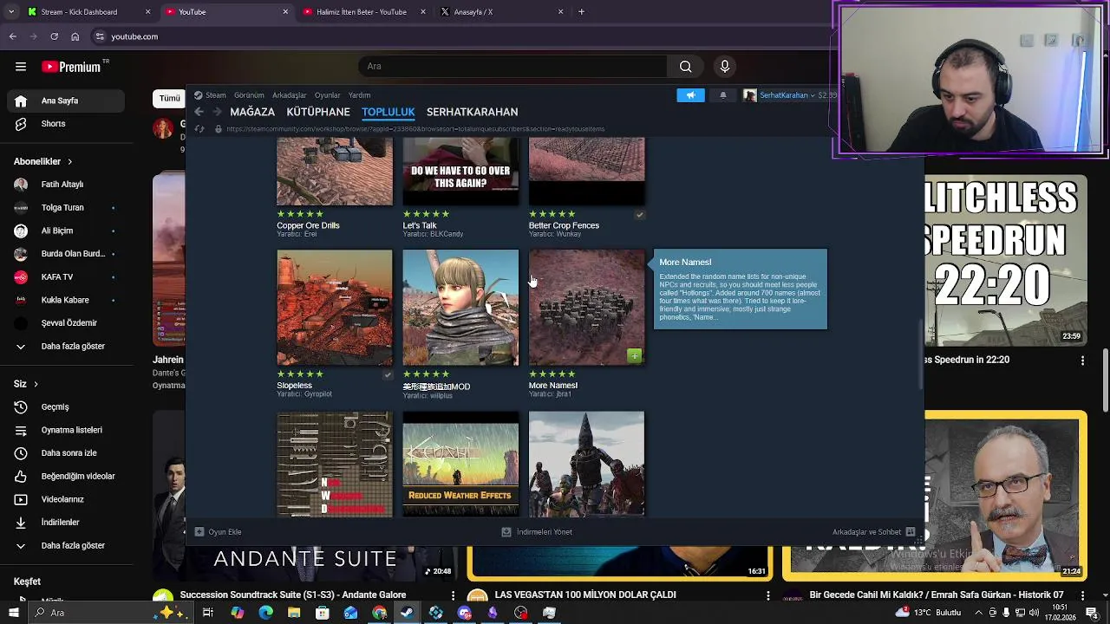
Task: Switch to KÜTÜPHANE tab in Steam
Action: 318,112
